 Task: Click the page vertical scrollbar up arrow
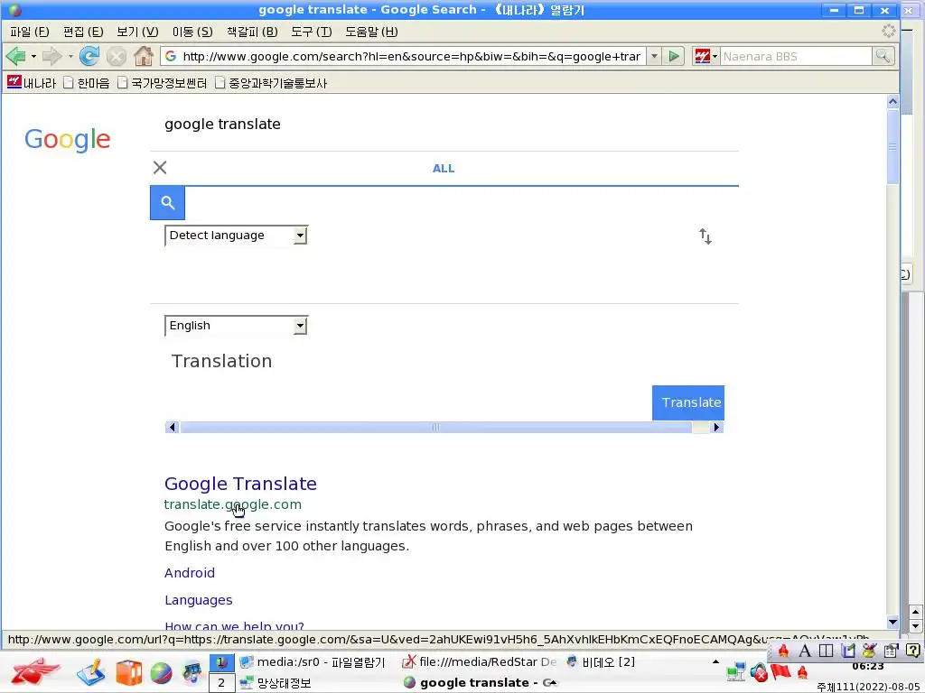coord(892,102)
